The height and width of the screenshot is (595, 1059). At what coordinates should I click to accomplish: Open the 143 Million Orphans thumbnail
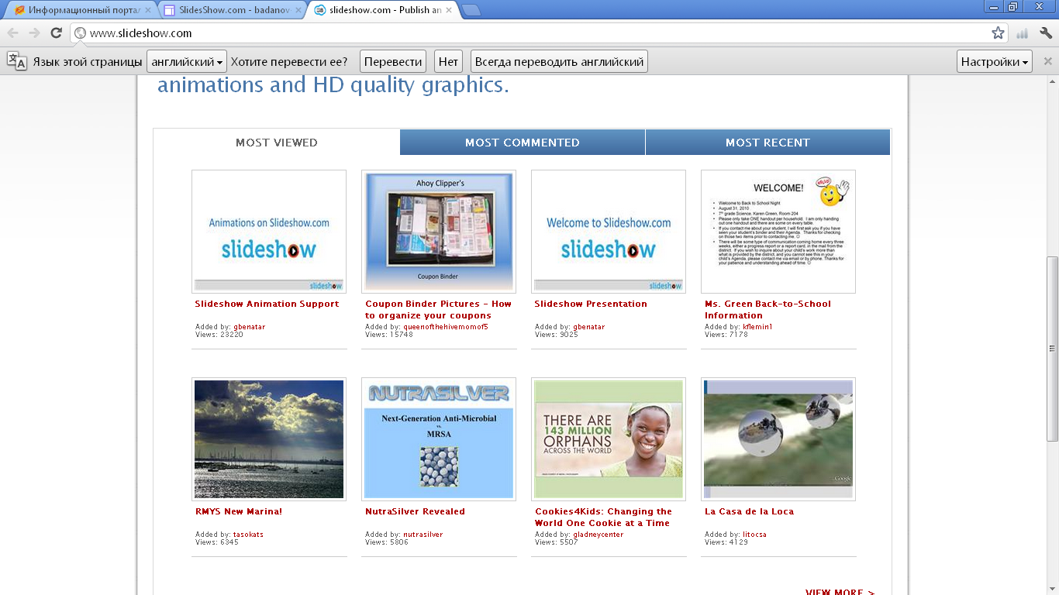[609, 439]
